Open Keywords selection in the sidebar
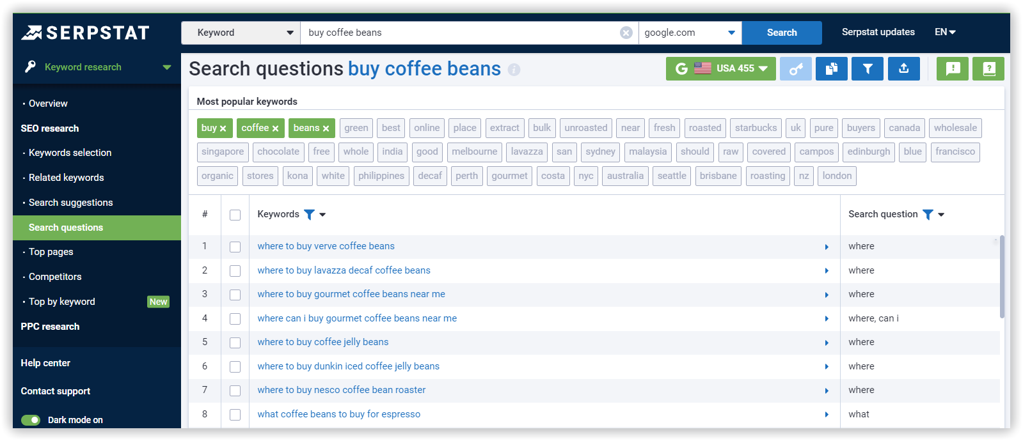 [70, 153]
